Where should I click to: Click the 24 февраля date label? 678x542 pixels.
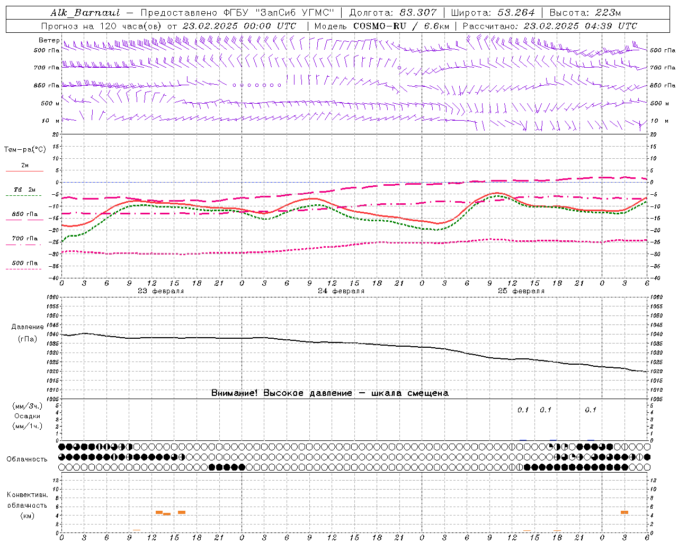[341, 291]
